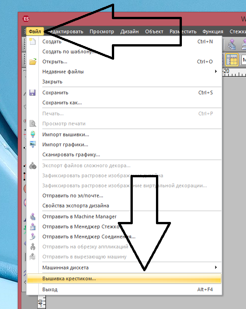Click the floppy disk save icon
This screenshot has height=309, width=246.
pyautogui.click(x=32, y=93)
